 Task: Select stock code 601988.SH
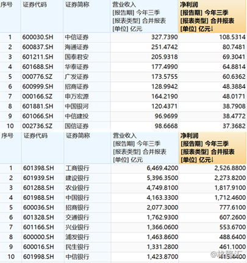point(38,198)
